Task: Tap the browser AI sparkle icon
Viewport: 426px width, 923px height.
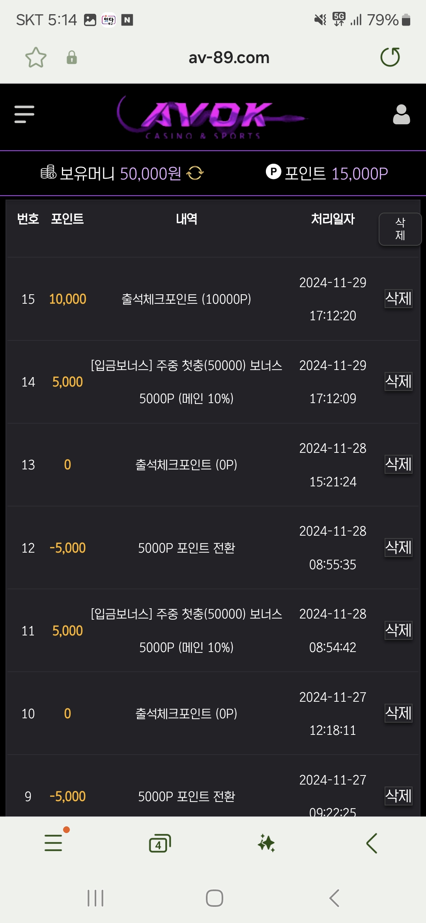Action: coord(266,843)
